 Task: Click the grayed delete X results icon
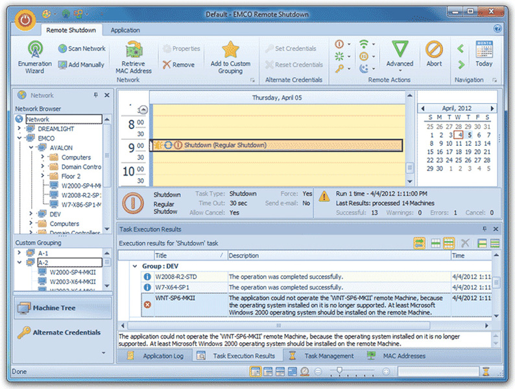[x=465, y=243]
